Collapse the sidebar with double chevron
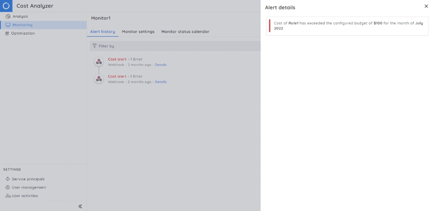The width and height of the screenshot is (434, 211). pos(80,206)
